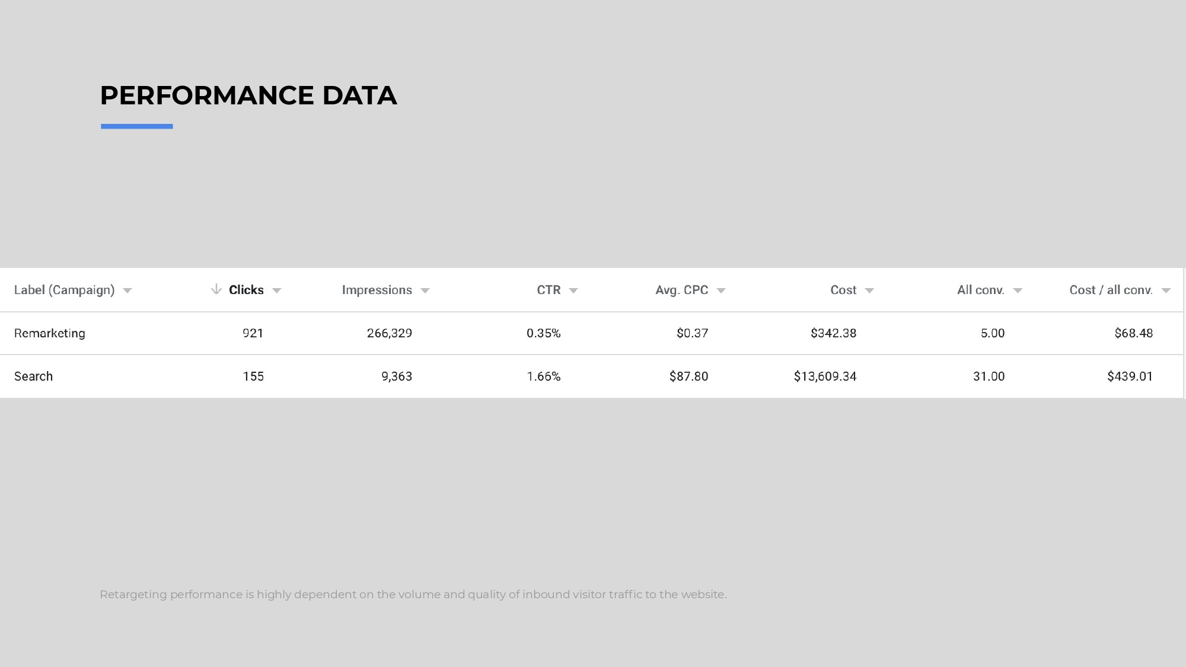Expand the All conv. column dropdown
The width and height of the screenshot is (1186, 667).
point(1018,291)
